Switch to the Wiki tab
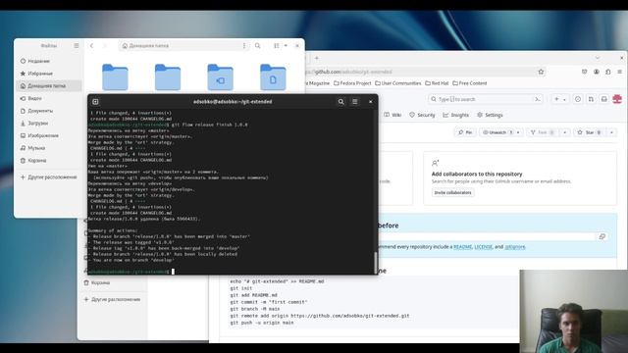Image resolution: width=628 pixels, height=353 pixels. tap(392, 115)
